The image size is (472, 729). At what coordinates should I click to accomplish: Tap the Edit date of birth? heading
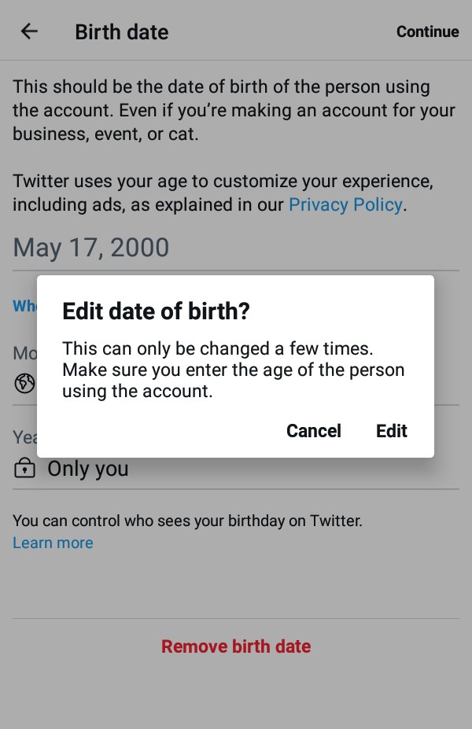pos(157,311)
